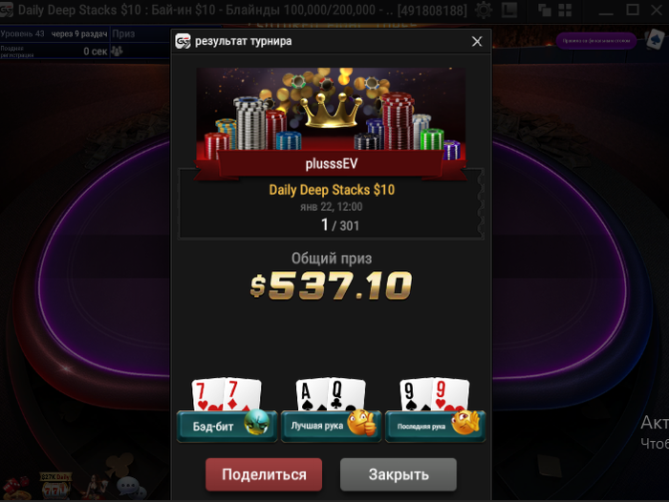This screenshot has width=669, height=502.
Task: Click the Daily Deep Stacks $10 title
Action: (x=332, y=190)
